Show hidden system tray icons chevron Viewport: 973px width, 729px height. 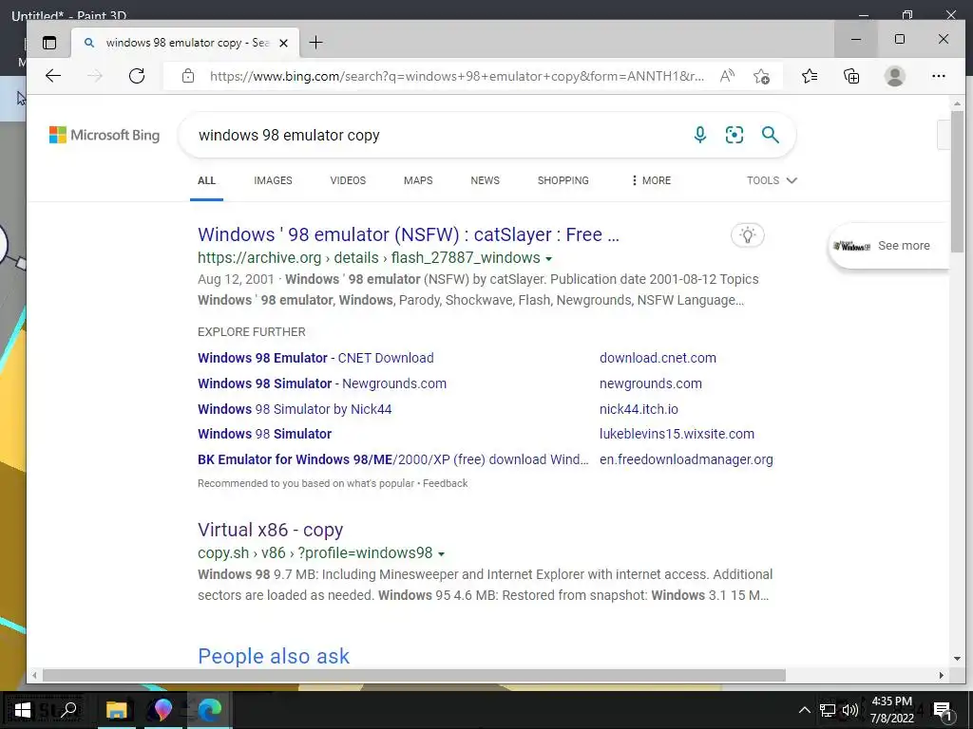[804, 710]
